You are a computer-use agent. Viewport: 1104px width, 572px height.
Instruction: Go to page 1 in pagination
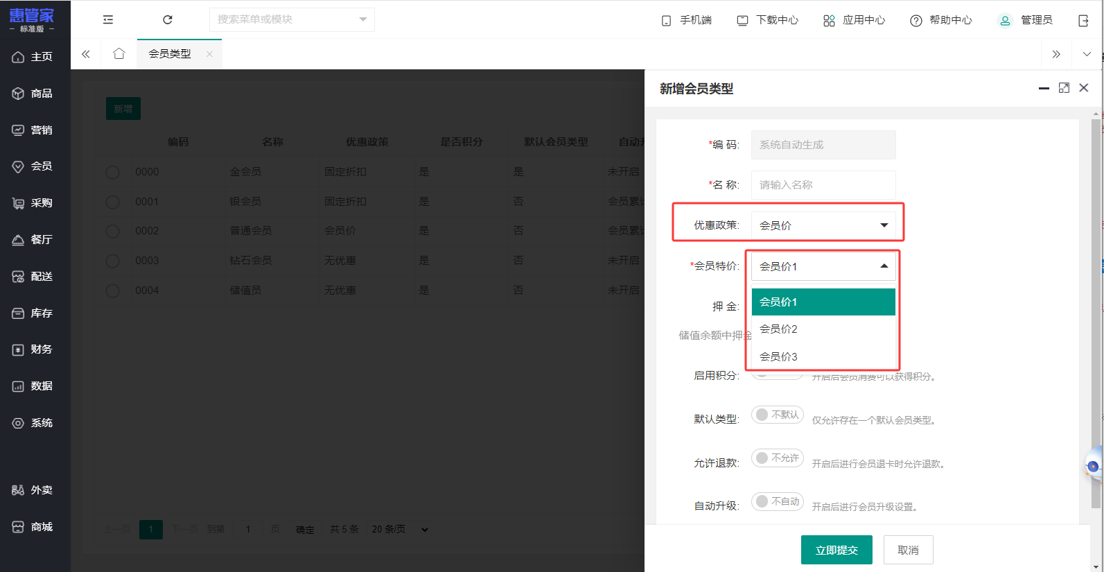click(150, 529)
